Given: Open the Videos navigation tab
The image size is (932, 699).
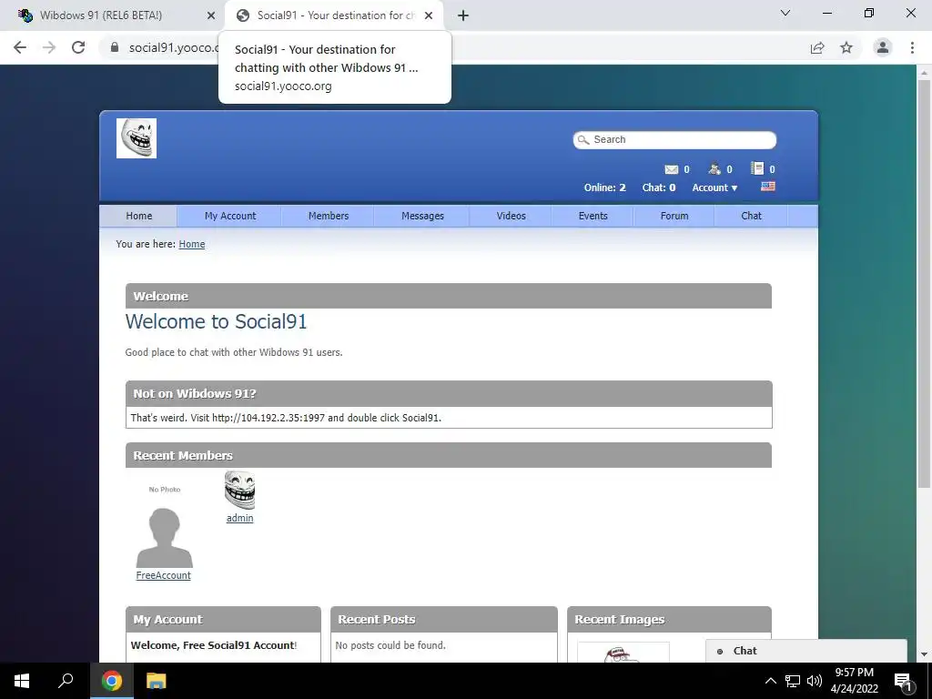Looking at the screenshot, I should tap(512, 216).
